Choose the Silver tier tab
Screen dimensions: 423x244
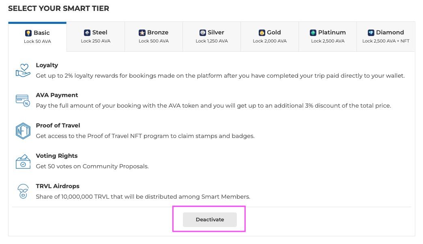coord(211,36)
